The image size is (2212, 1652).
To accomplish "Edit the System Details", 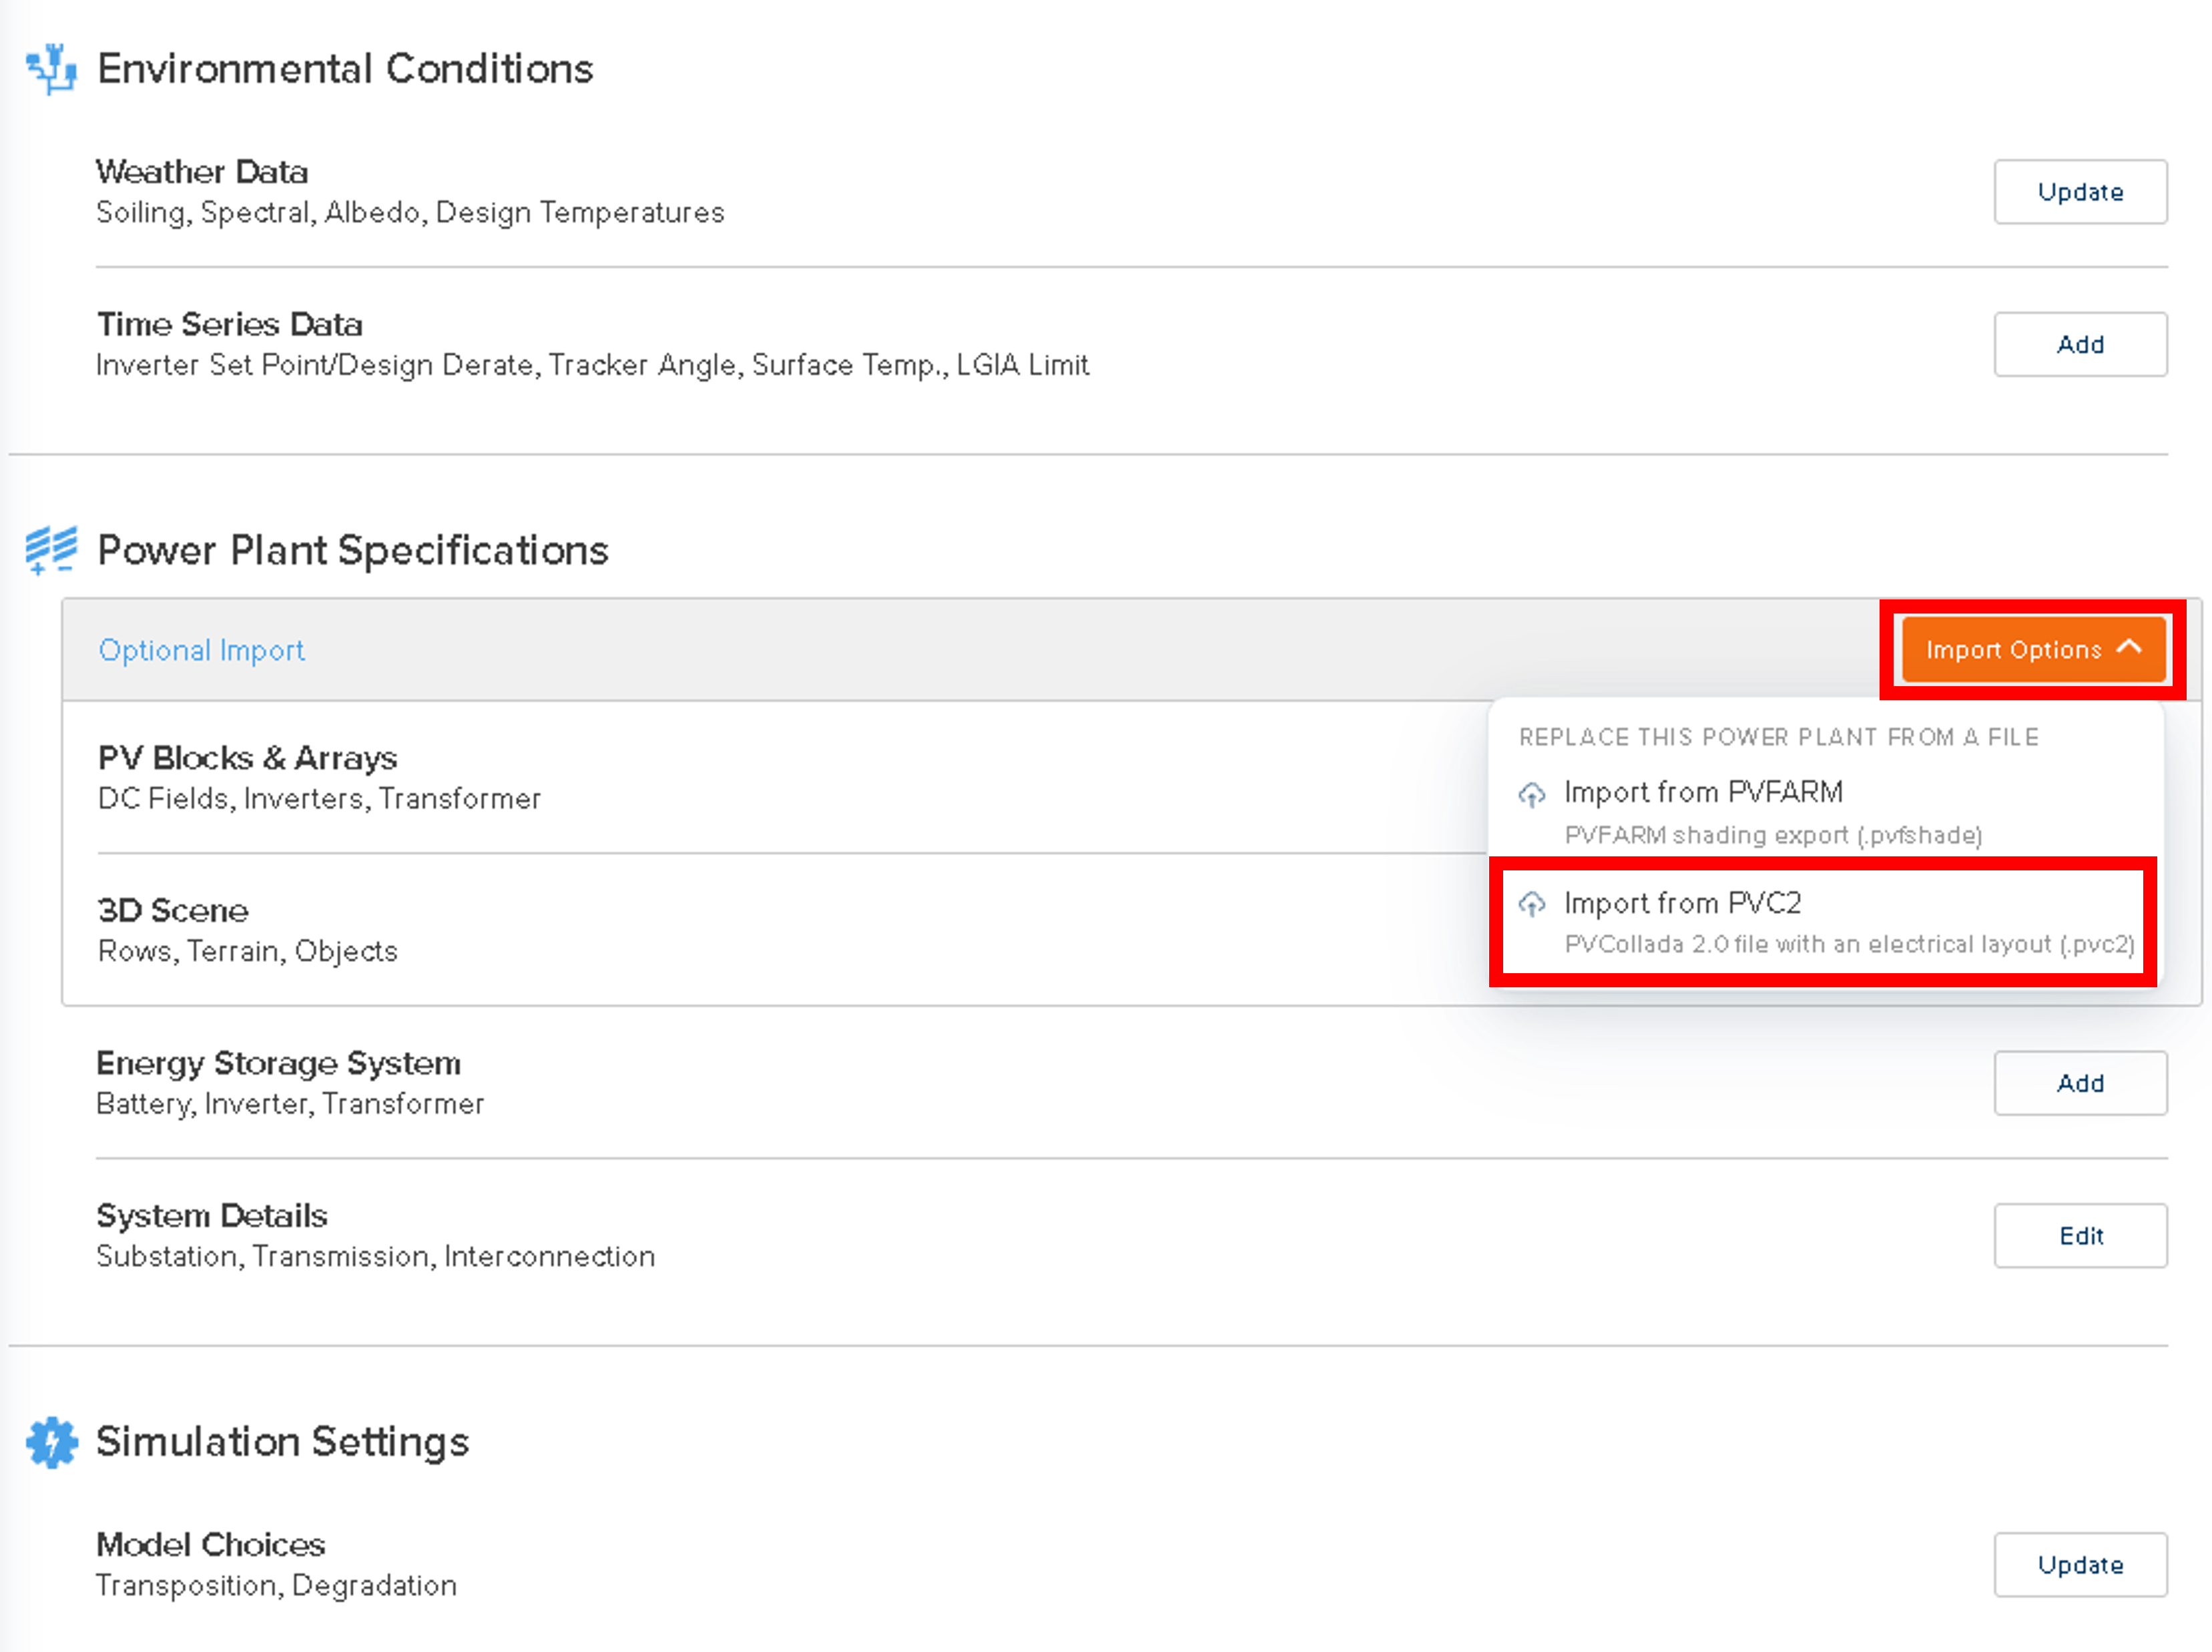I will pos(2080,1236).
